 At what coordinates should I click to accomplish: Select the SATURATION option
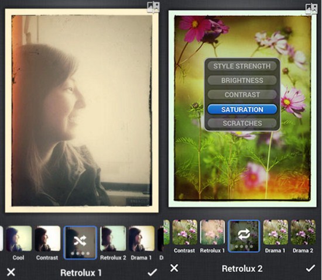click(242, 109)
